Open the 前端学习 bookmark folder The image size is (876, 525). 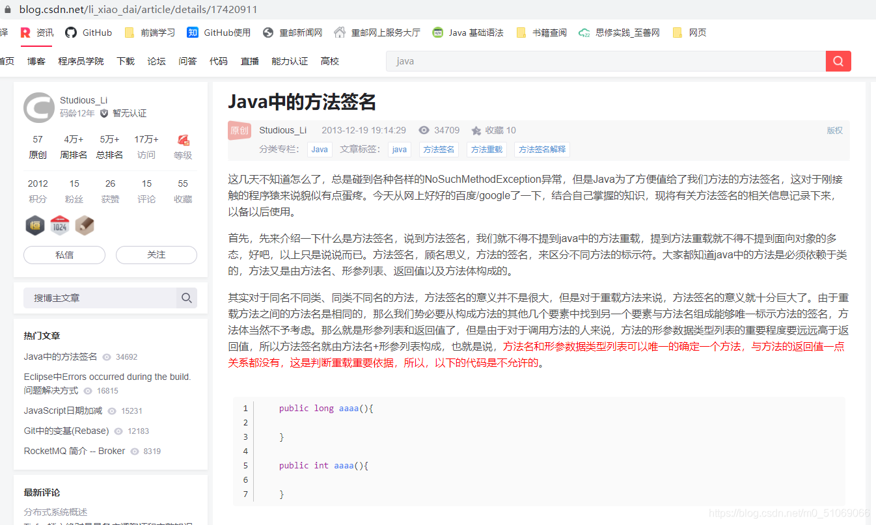(x=150, y=33)
